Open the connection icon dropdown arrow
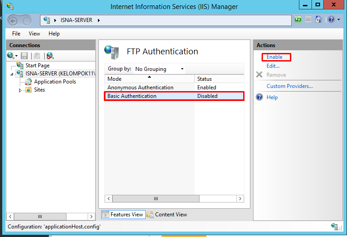347x237 pixels. (16, 56)
